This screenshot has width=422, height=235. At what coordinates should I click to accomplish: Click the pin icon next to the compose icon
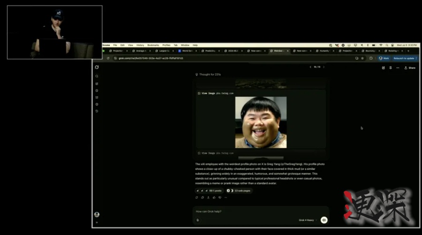(391, 68)
